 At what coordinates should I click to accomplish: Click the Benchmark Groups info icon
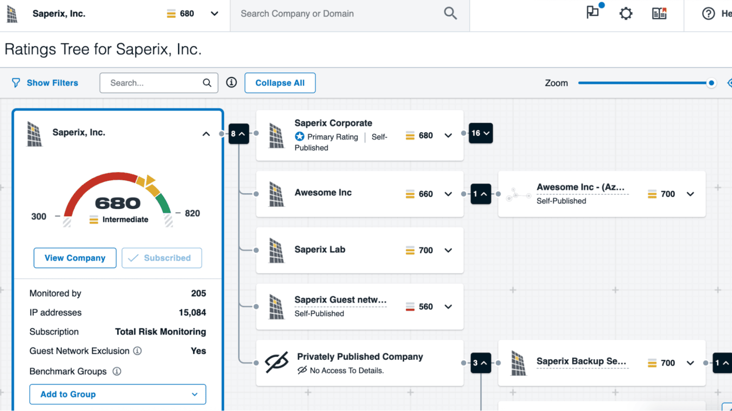[117, 371]
